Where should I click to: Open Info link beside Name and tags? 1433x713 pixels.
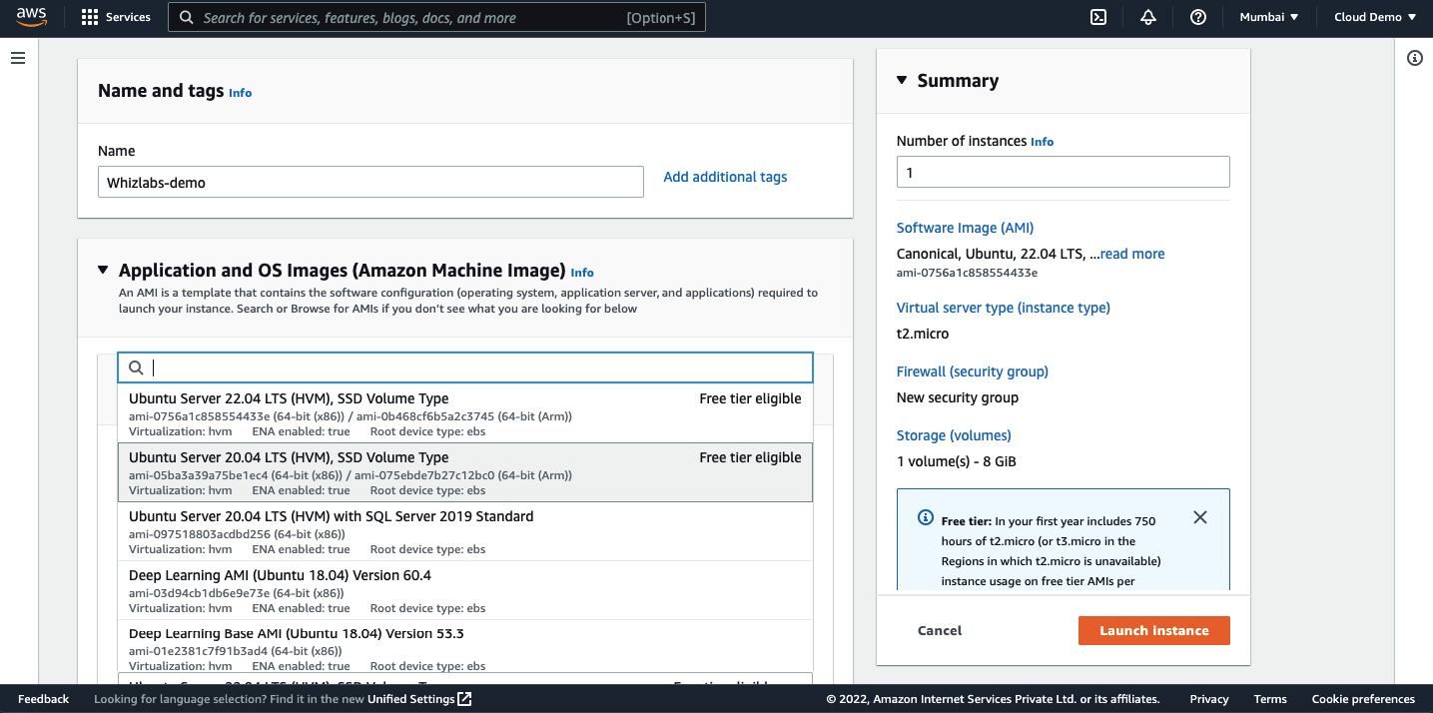240,93
